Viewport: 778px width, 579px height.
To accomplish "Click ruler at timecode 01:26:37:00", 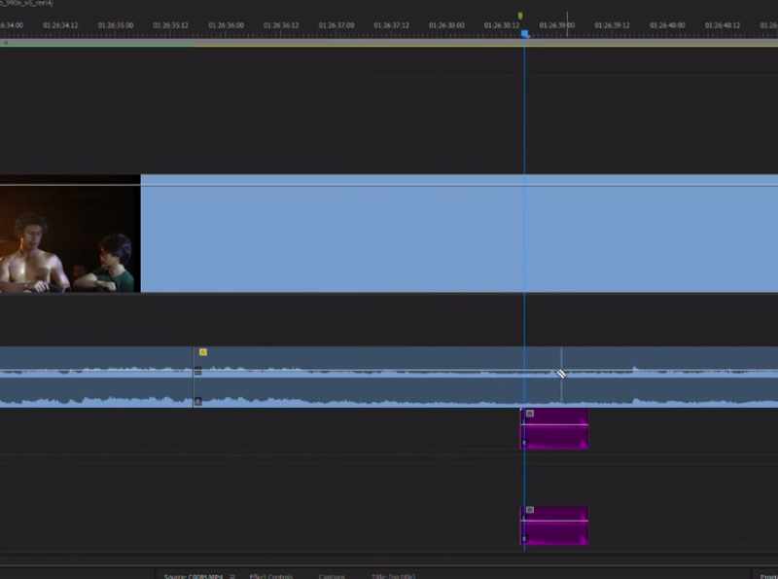I will point(336,25).
